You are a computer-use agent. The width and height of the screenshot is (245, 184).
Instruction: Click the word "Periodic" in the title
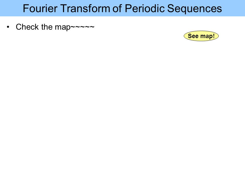145,8
